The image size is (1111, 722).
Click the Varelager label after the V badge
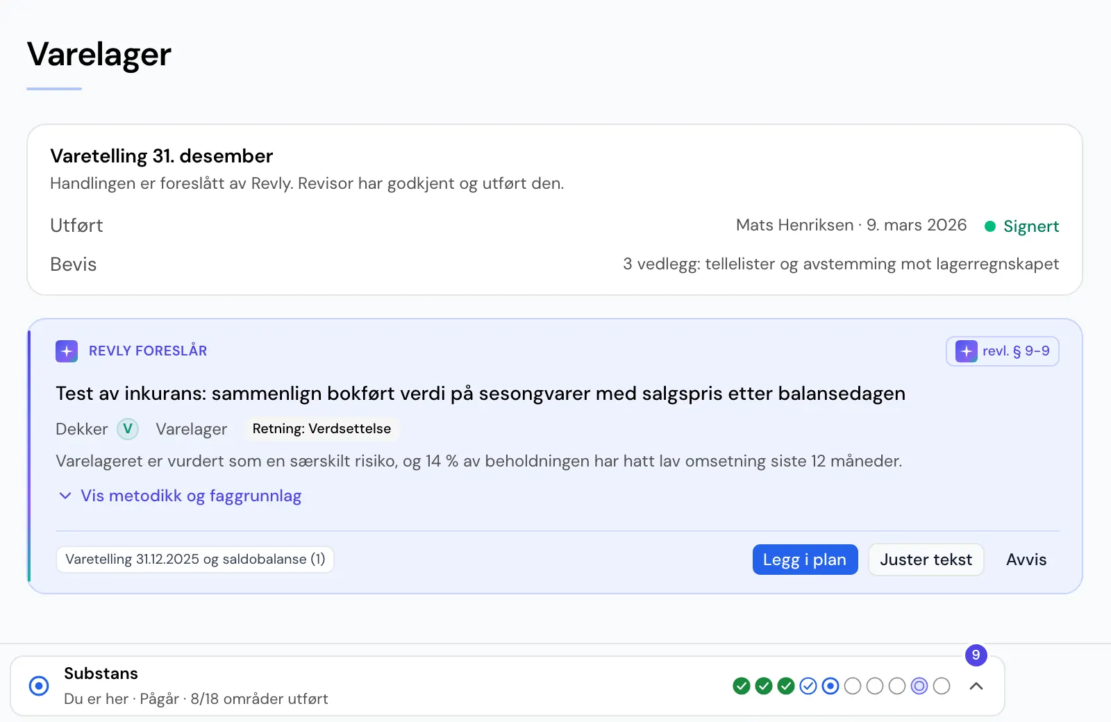tap(191, 429)
